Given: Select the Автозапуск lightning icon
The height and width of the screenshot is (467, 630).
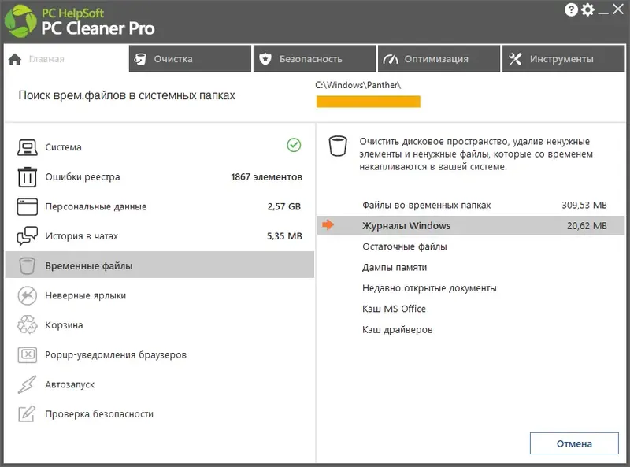Looking at the screenshot, I should tap(27, 384).
